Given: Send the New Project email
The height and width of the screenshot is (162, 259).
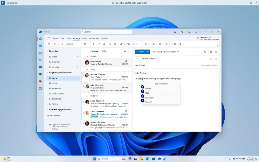Looking at the screenshot, I should click(141, 52).
